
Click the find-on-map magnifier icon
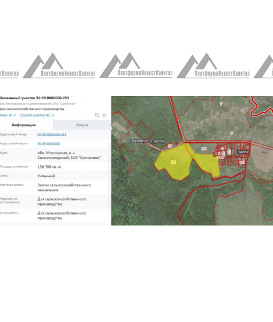coord(97,115)
